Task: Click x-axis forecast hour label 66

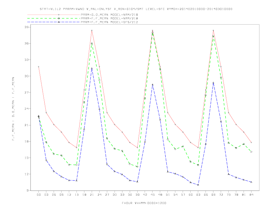Action: coord(206,195)
